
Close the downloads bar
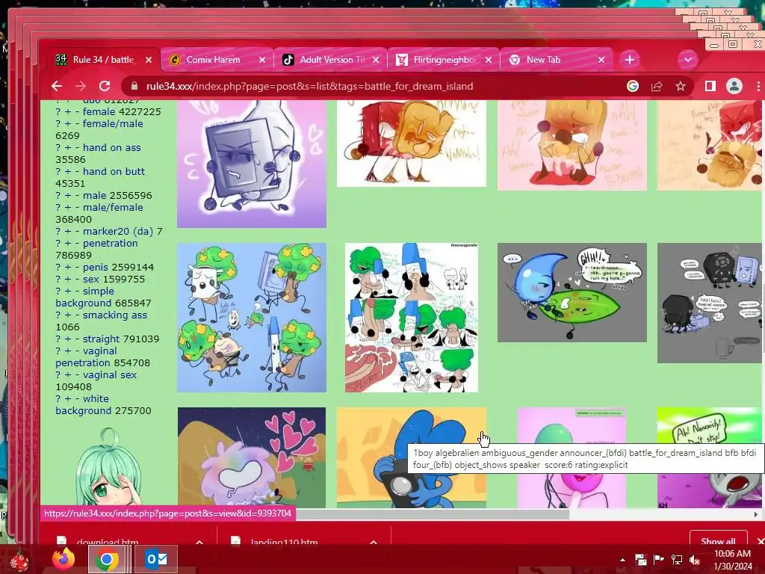click(x=760, y=541)
